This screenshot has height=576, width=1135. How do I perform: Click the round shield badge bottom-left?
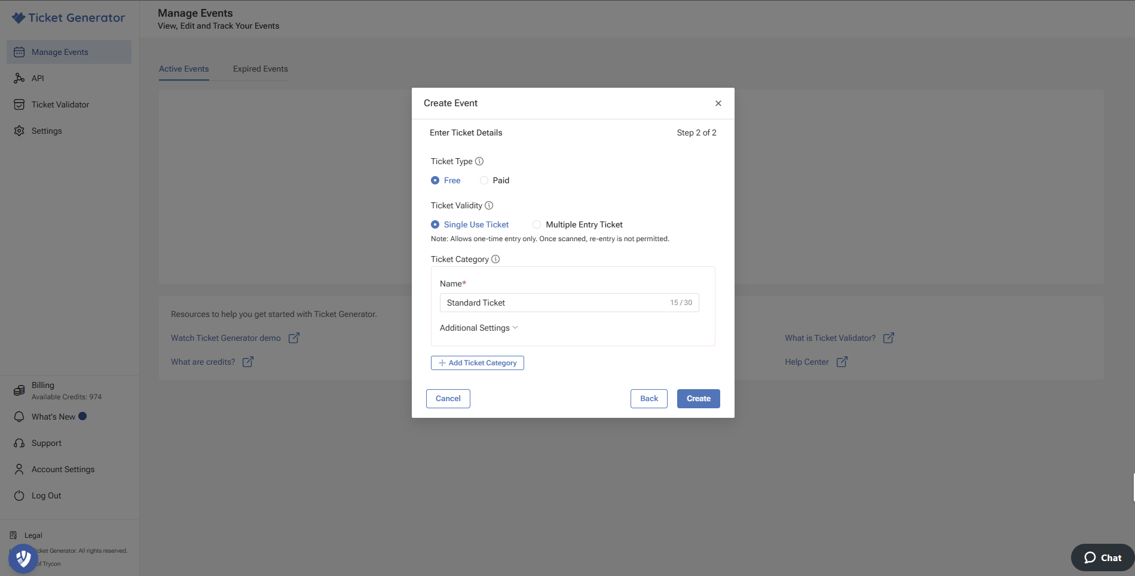click(23, 559)
